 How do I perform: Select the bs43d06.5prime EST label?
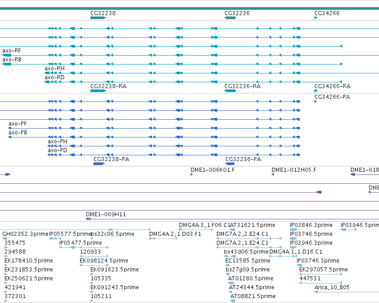(246, 251)
